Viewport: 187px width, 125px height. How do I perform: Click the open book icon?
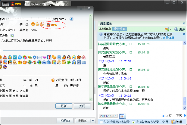pos(84,62)
